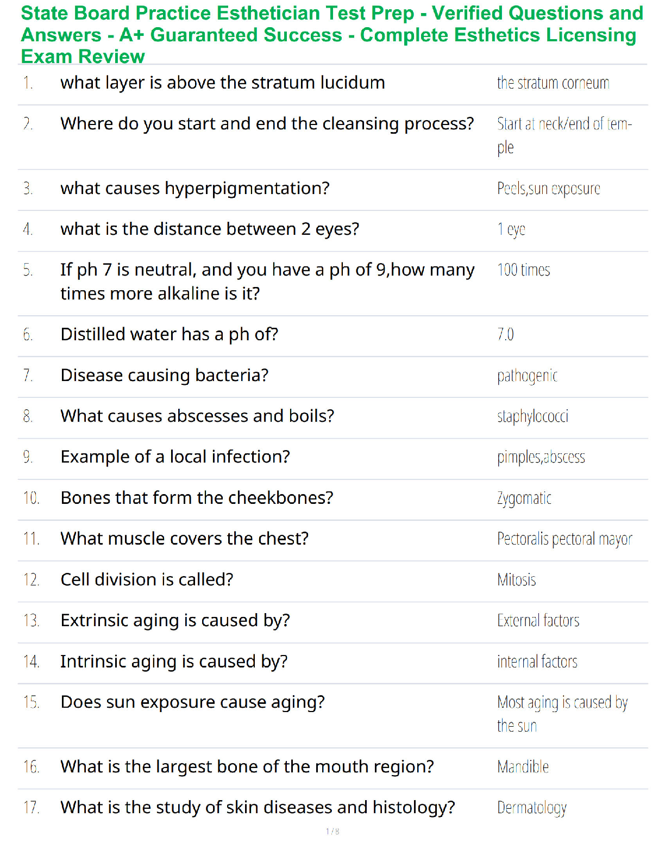Screen dimensions: 665x861
Task: Select the cleansing process question text
Action: coord(267,124)
